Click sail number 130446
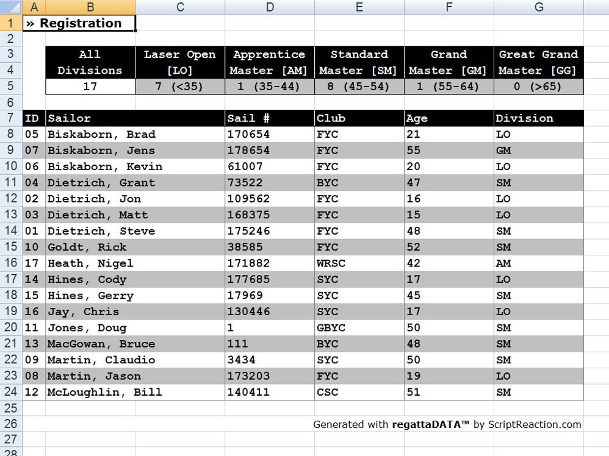Viewport: 609px width, 456px height. click(270, 312)
